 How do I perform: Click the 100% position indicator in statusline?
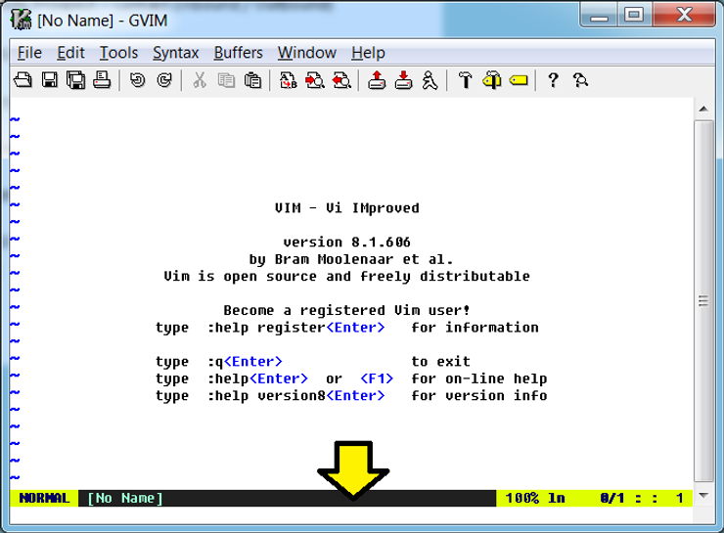point(521,498)
